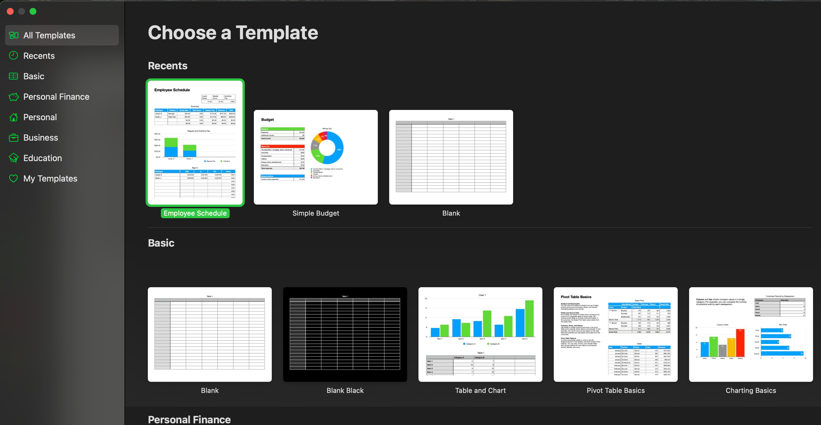Select the My Templates sidebar icon
The height and width of the screenshot is (425, 821).
[13, 178]
